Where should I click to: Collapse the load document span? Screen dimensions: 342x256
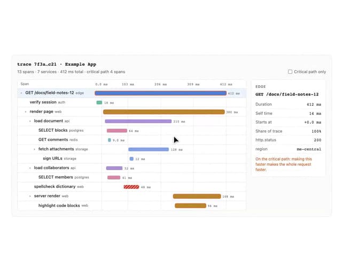coord(30,121)
